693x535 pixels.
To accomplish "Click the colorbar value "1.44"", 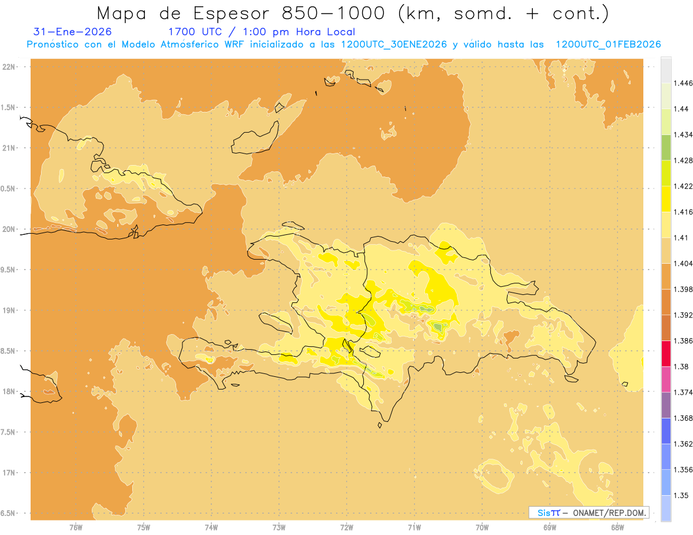I will pos(681,109).
